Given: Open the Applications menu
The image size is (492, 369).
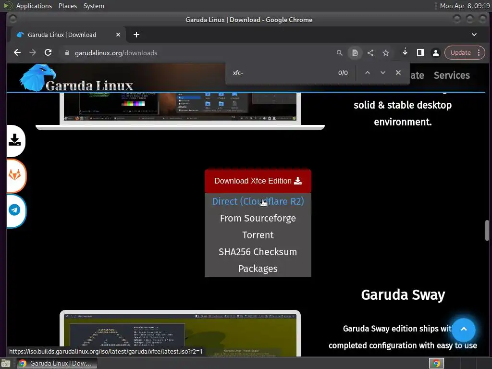Looking at the screenshot, I should click(34, 6).
